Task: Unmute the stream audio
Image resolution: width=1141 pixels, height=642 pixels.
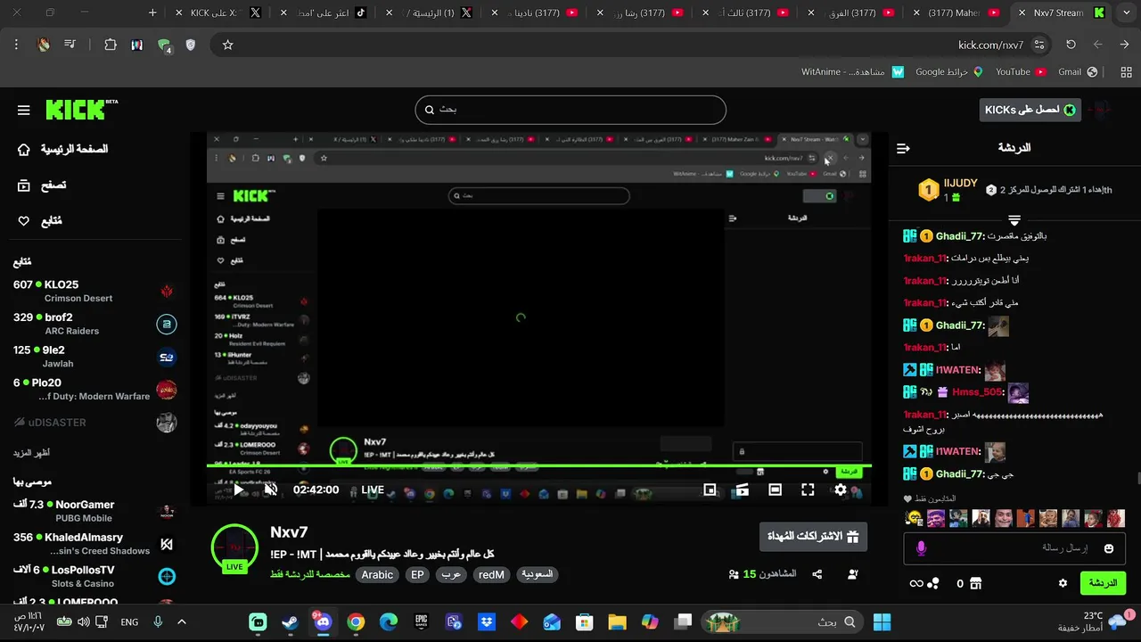Action: pos(271,490)
